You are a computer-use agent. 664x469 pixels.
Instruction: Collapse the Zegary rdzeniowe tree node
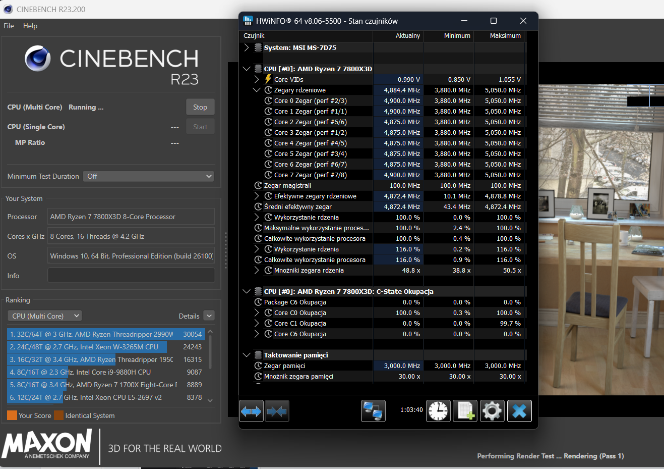pos(257,90)
